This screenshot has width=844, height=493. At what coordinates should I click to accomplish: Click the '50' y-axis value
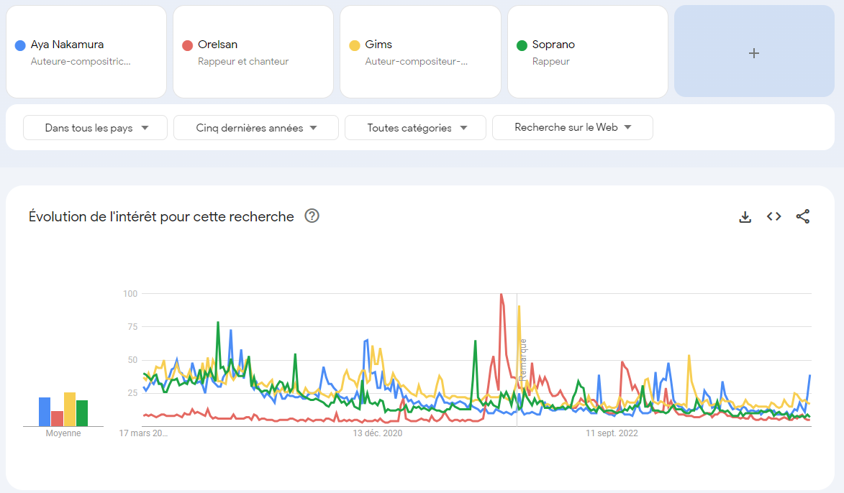(132, 360)
